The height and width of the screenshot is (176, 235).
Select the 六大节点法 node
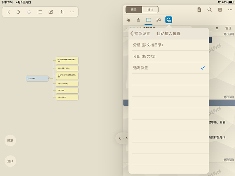click(67, 90)
